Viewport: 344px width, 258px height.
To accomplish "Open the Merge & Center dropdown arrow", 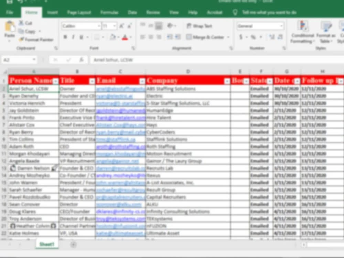I will (228, 37).
